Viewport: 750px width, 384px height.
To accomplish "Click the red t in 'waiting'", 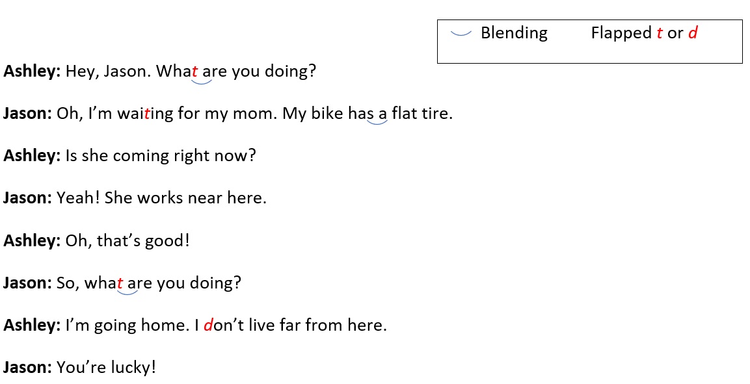I will 147,114.
